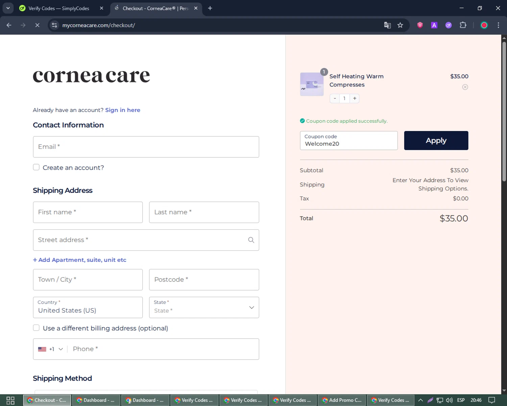Expand the State dropdown
The height and width of the screenshot is (406, 507).
tap(204, 307)
